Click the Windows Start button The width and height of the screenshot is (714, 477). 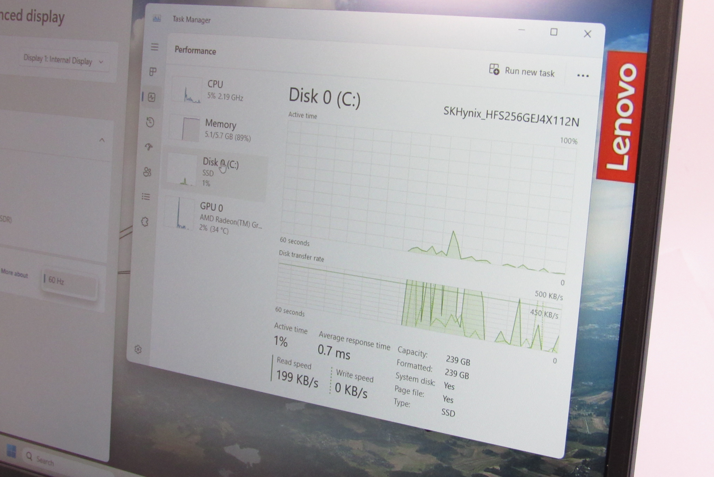point(11,451)
